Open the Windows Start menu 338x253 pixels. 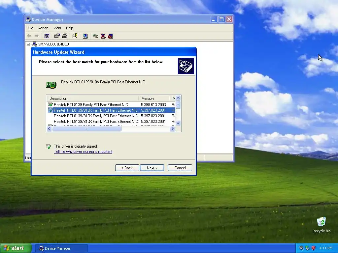16,248
